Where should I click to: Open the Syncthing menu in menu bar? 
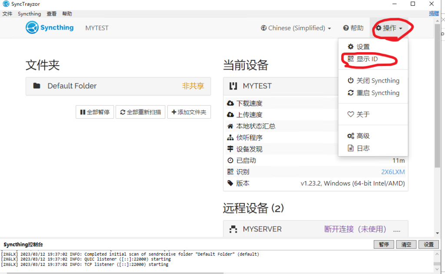coord(29,13)
